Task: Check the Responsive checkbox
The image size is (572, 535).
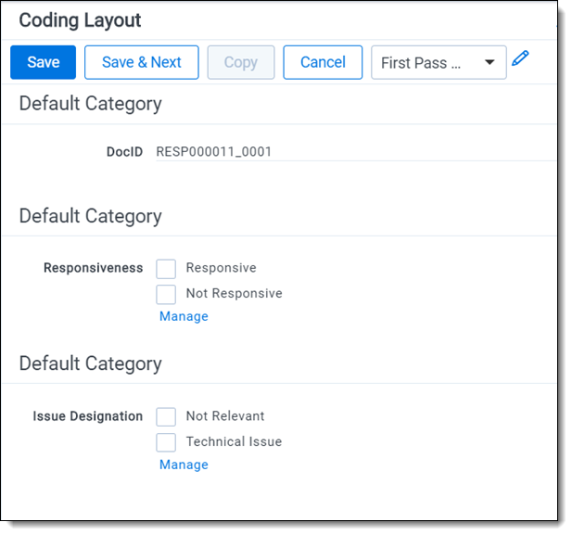Action: tap(166, 268)
